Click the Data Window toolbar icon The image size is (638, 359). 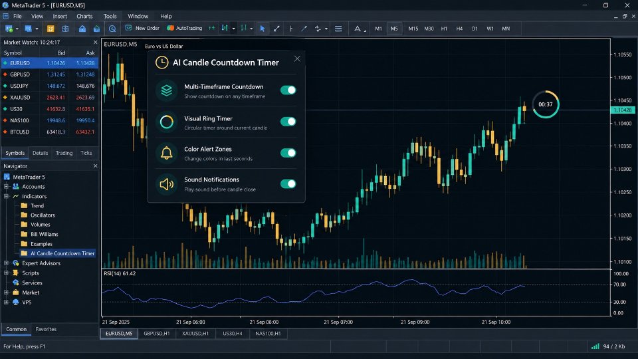click(66, 29)
